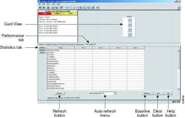Viewport: 185px width, 118px height.
Task: Click the NET indicator in the status bar
Action: (174, 102)
